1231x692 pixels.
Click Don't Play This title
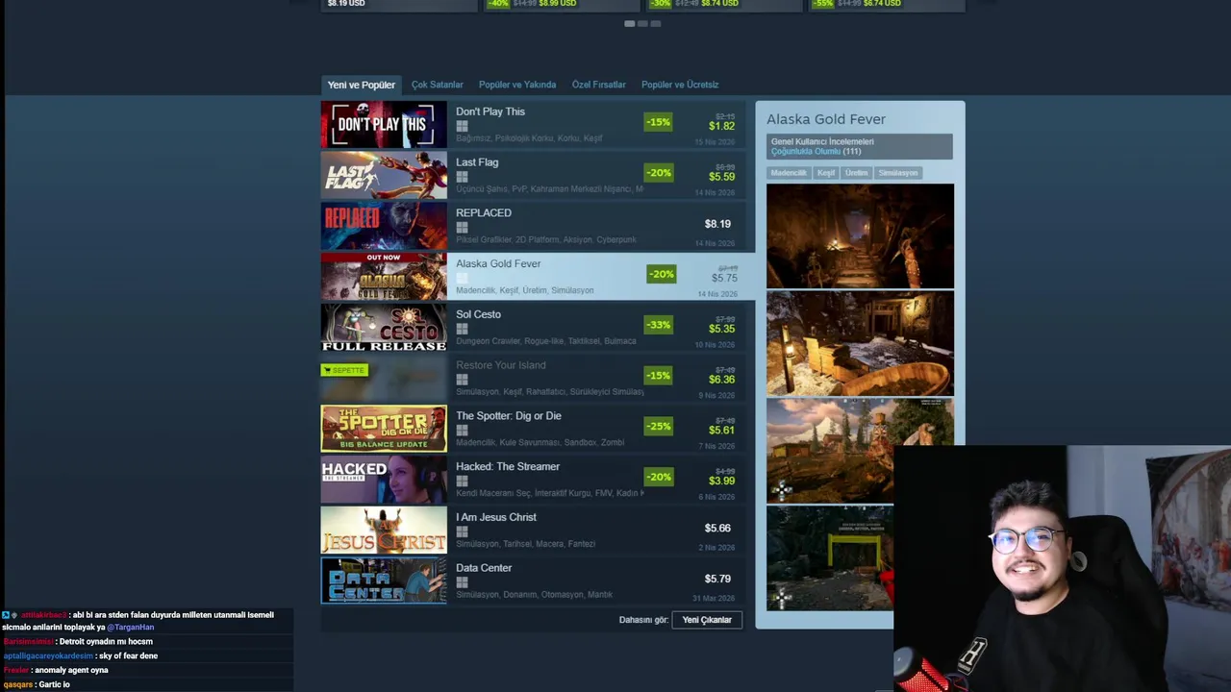tap(490, 111)
